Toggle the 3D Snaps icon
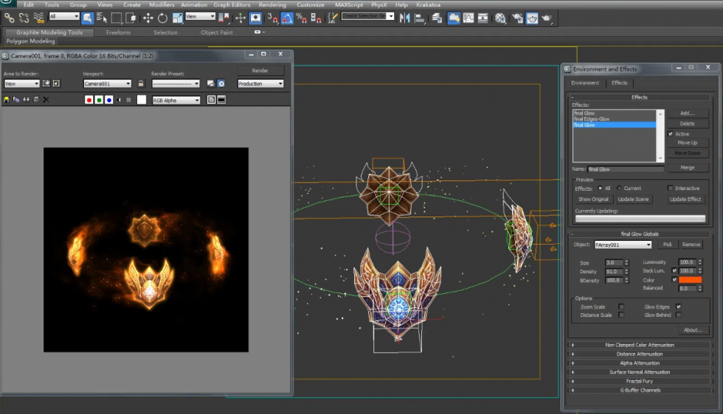 272,18
